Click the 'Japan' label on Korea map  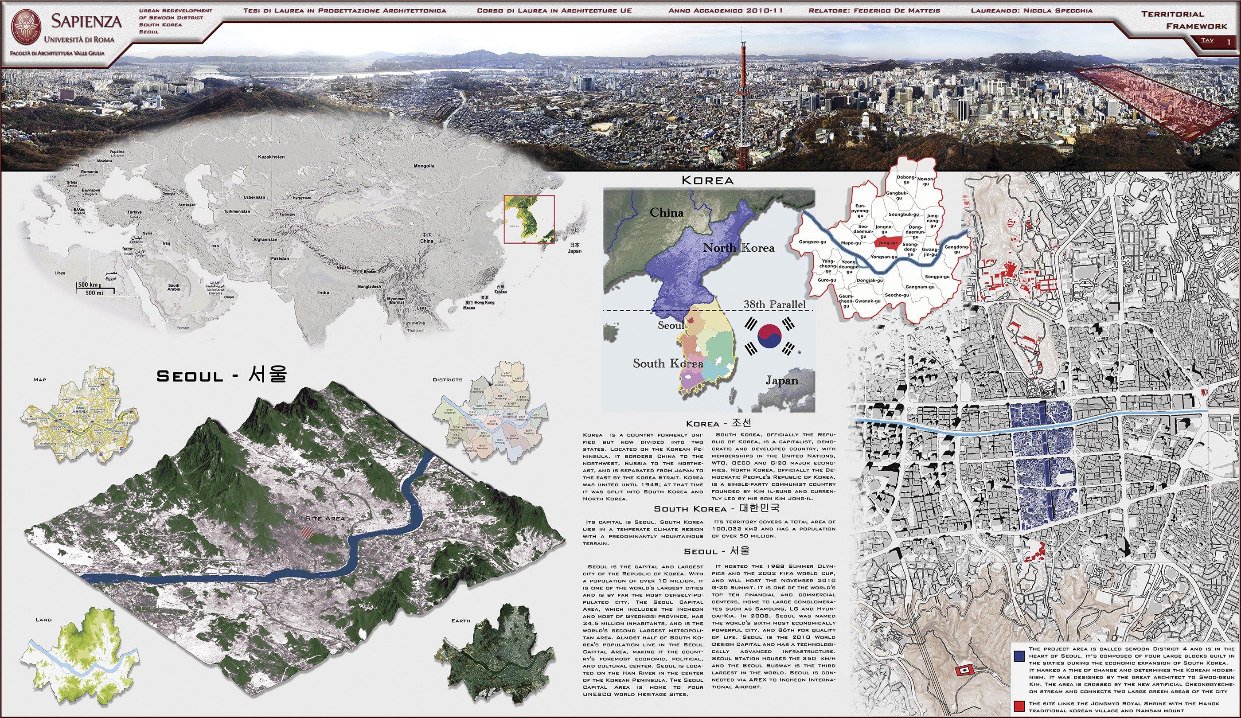pyautogui.click(x=781, y=380)
